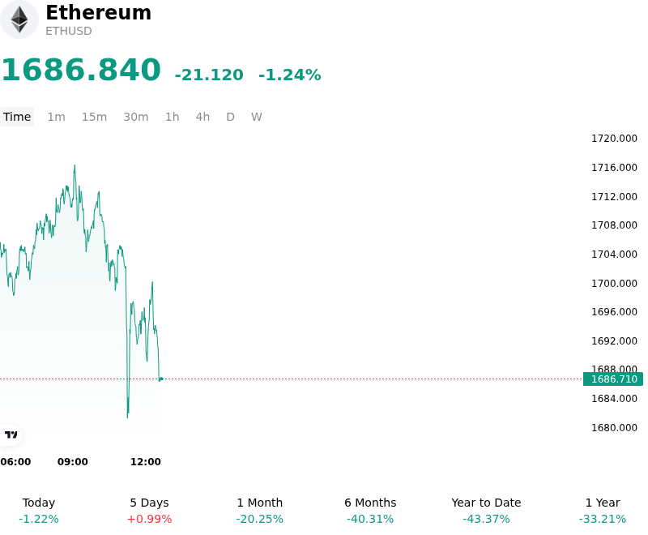Open the TradingView logo badge
Image resolution: width=648 pixels, height=535 pixels.
(x=11, y=434)
